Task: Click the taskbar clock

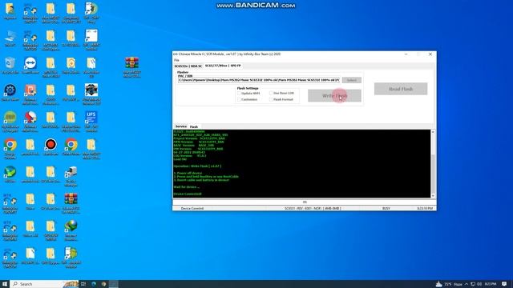Action: (x=491, y=284)
